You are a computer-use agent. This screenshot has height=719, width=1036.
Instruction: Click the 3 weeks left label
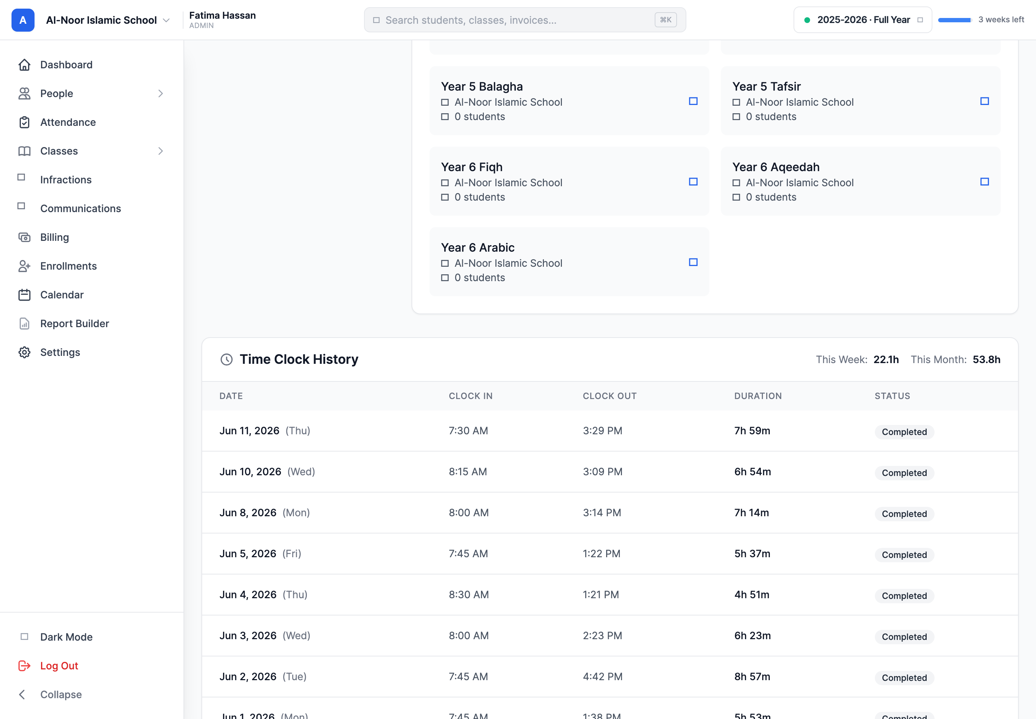point(1001,20)
